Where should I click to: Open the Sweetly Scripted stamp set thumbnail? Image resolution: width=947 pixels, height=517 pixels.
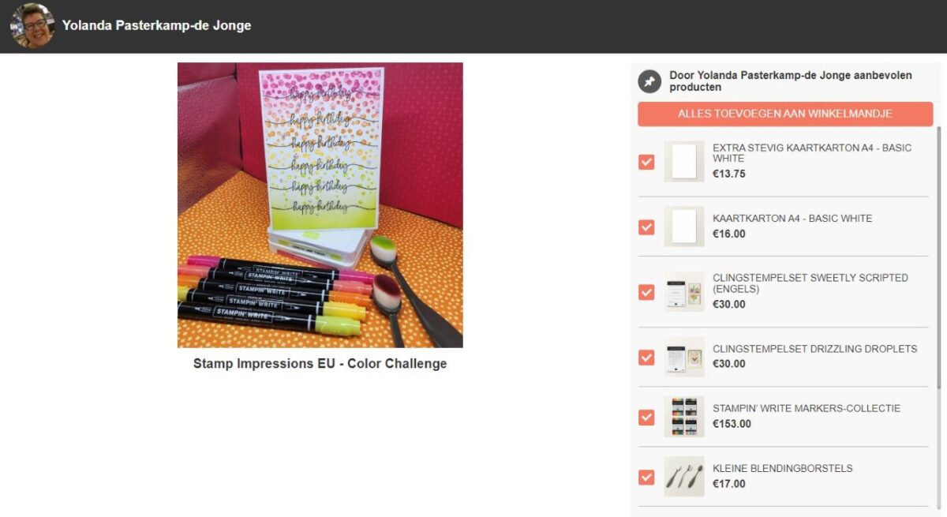click(x=684, y=292)
